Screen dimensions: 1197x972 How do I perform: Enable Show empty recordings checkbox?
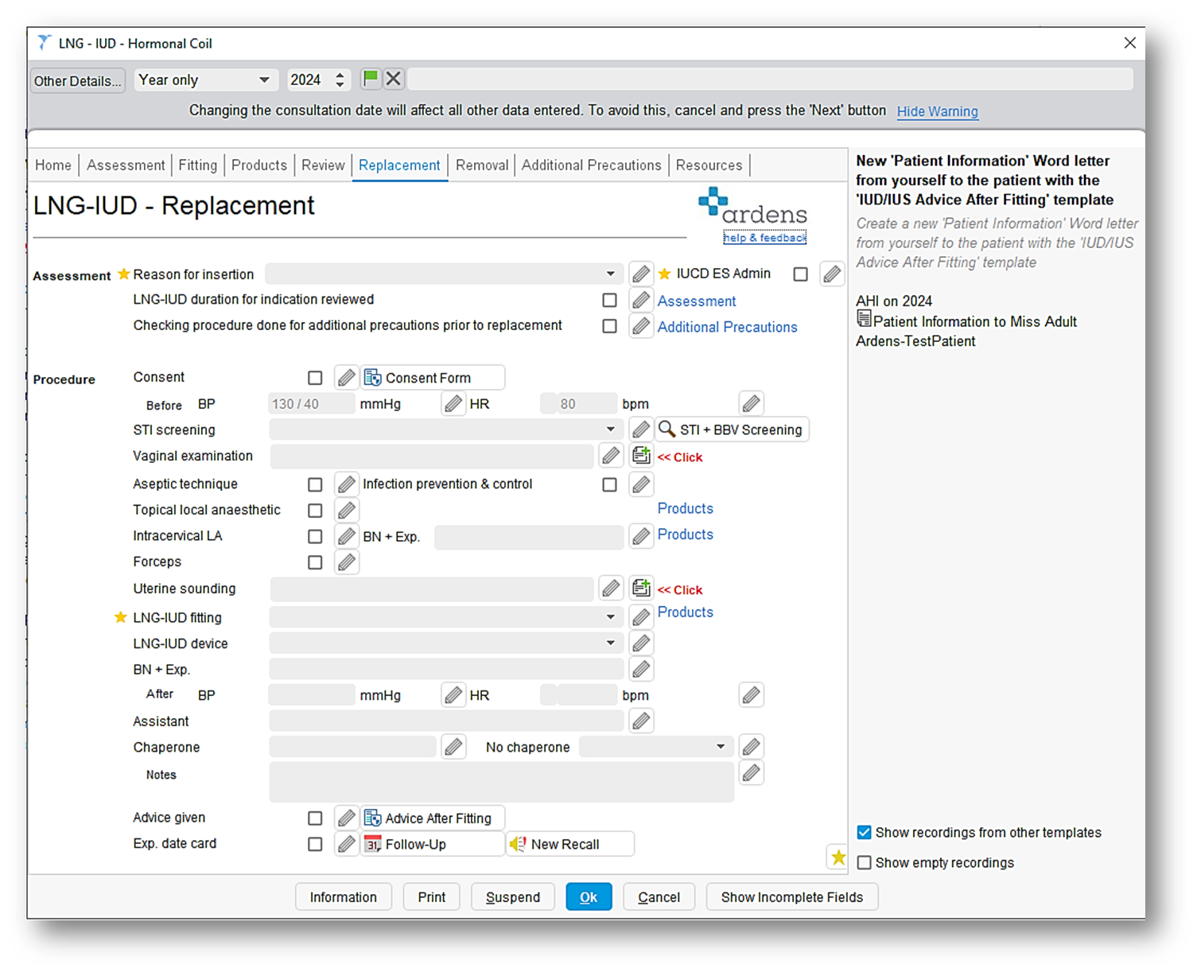pyautogui.click(x=865, y=862)
